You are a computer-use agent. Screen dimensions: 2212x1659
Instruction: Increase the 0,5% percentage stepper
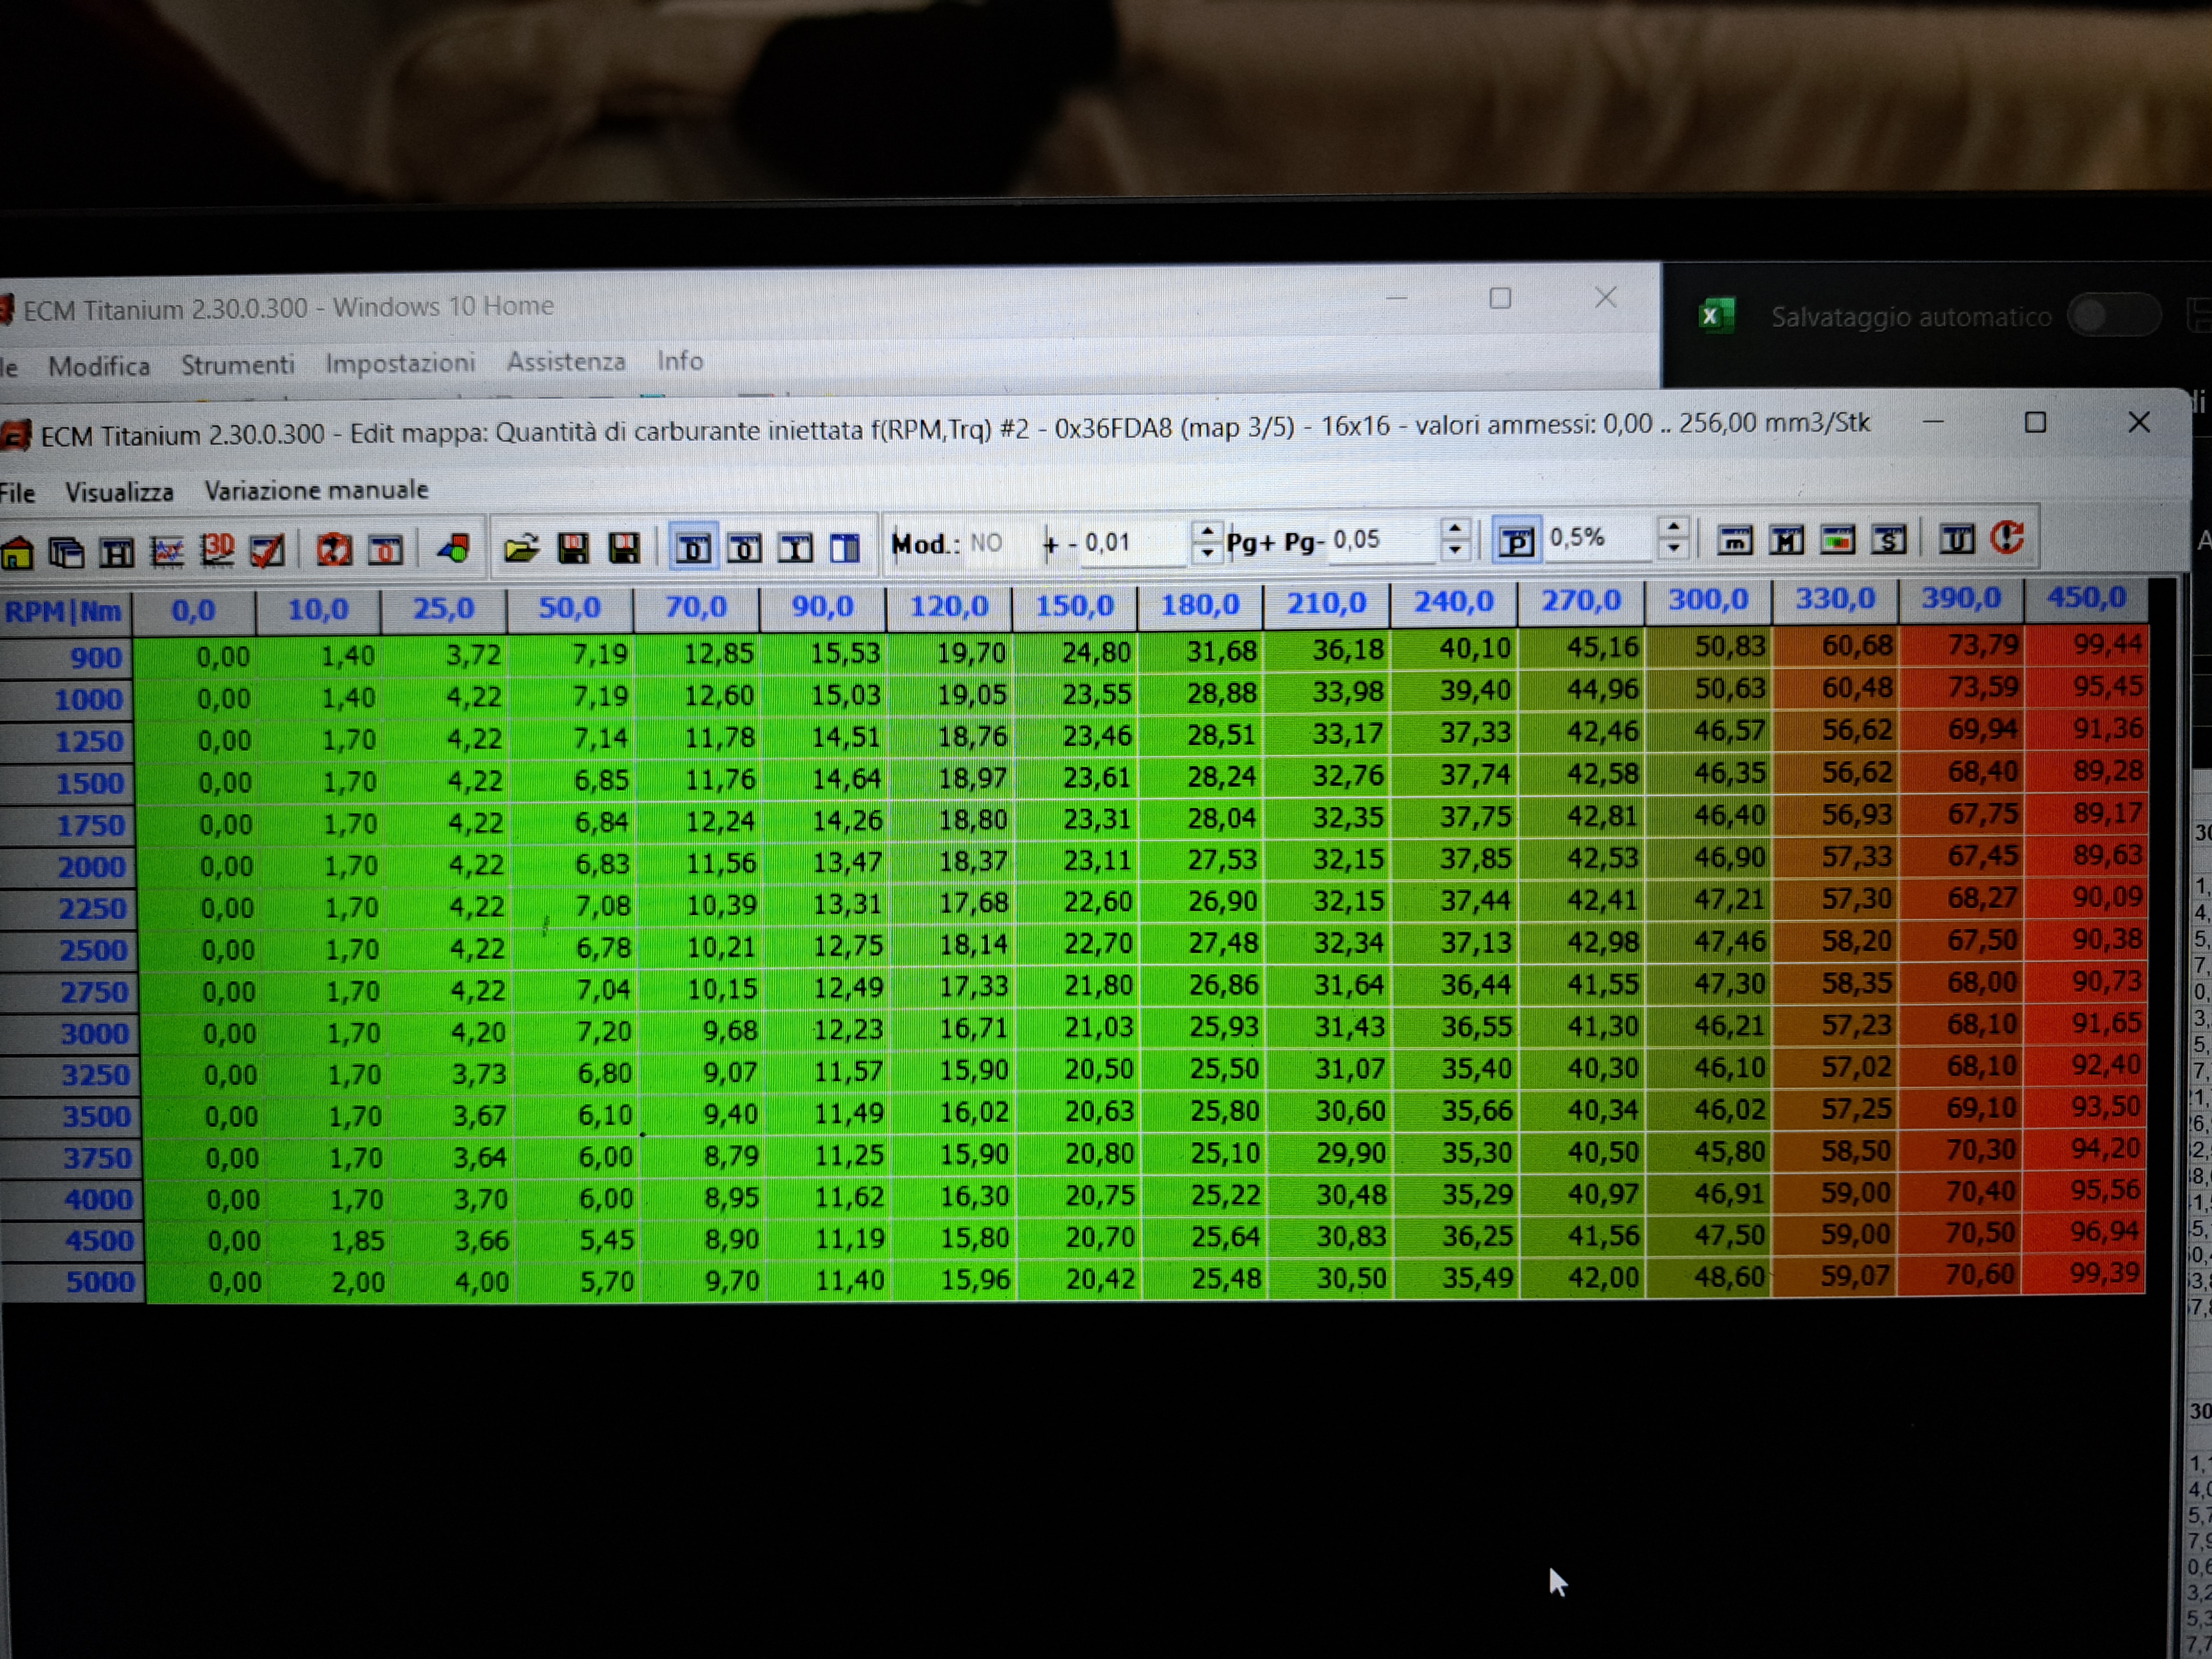(1673, 527)
